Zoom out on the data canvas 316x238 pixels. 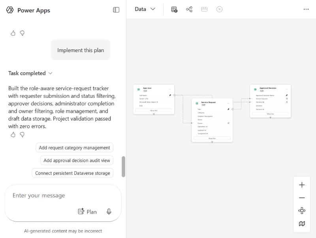point(302,198)
